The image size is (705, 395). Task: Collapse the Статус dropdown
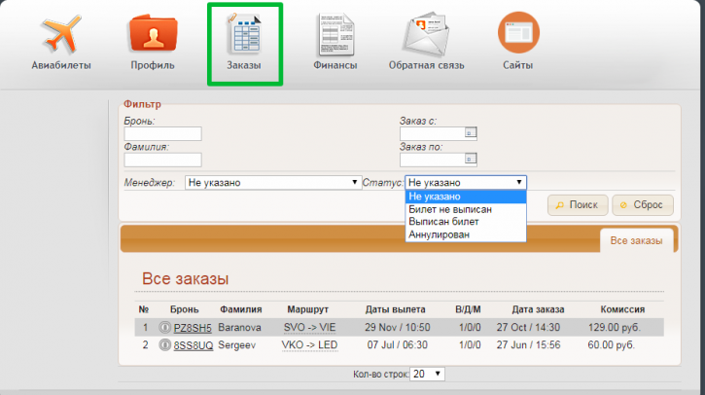click(466, 183)
